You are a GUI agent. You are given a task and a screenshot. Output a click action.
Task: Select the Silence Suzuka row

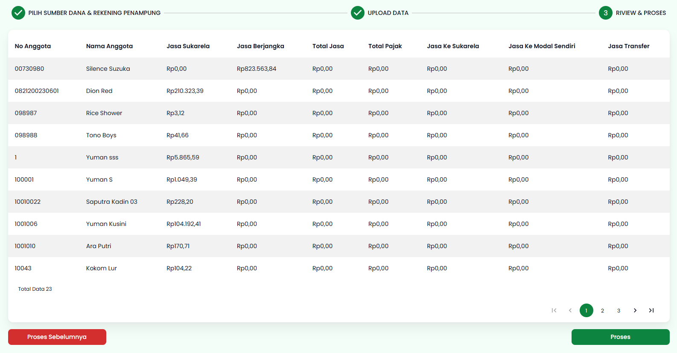[108, 69]
